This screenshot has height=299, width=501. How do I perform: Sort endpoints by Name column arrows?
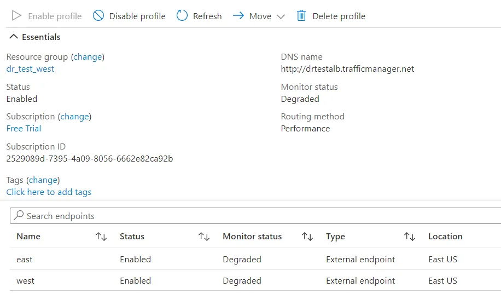pyautogui.click(x=101, y=237)
